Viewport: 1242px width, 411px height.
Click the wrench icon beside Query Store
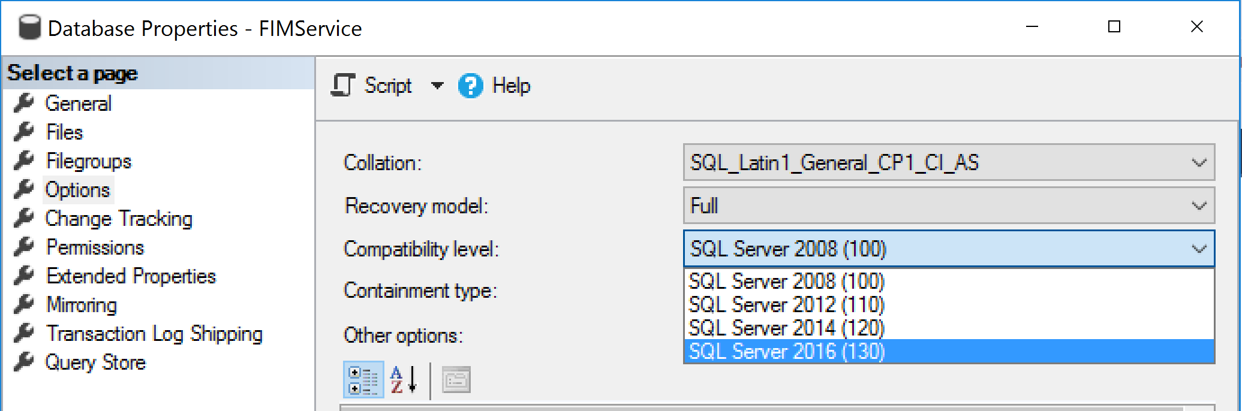24,362
